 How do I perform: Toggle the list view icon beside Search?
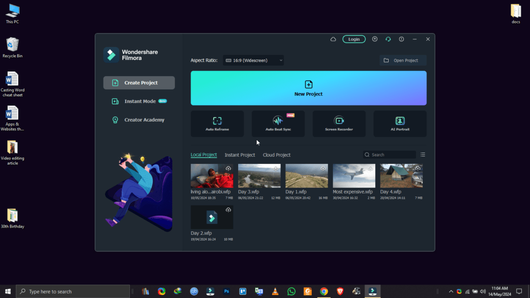(x=422, y=155)
